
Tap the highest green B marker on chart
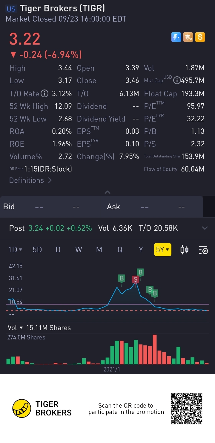[x=140, y=272]
